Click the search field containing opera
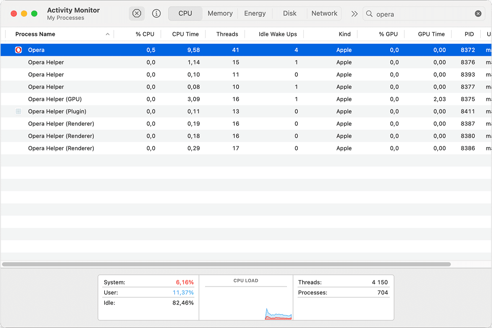 coord(423,14)
